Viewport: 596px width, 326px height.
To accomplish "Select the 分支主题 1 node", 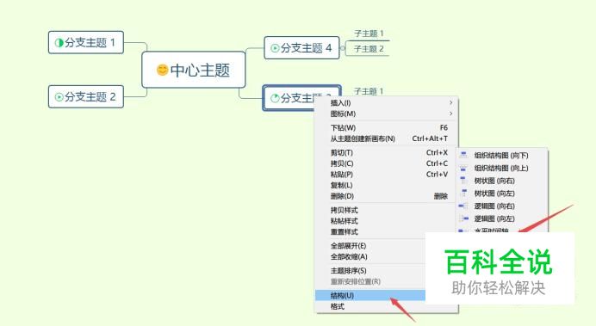I will (x=86, y=42).
